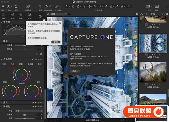The width and height of the screenshot is (169, 122).
Task: Switch to the 联机 (Tethering) camera tool tab
Action: [12, 15]
